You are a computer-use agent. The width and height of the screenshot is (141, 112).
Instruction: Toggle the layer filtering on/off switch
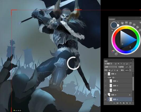[x=131, y=63]
